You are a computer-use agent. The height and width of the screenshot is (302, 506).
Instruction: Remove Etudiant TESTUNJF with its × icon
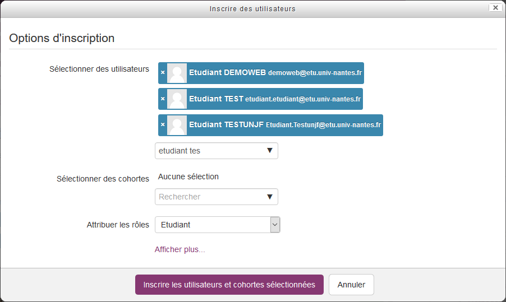pyautogui.click(x=163, y=125)
